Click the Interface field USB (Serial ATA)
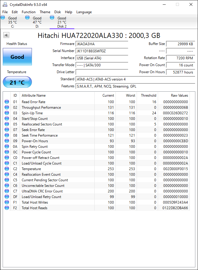 point(102,58)
